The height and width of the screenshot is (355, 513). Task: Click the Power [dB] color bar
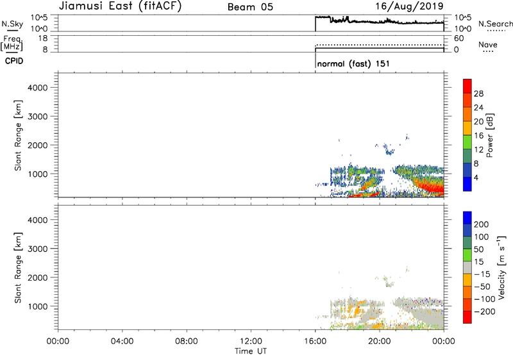(x=467, y=135)
